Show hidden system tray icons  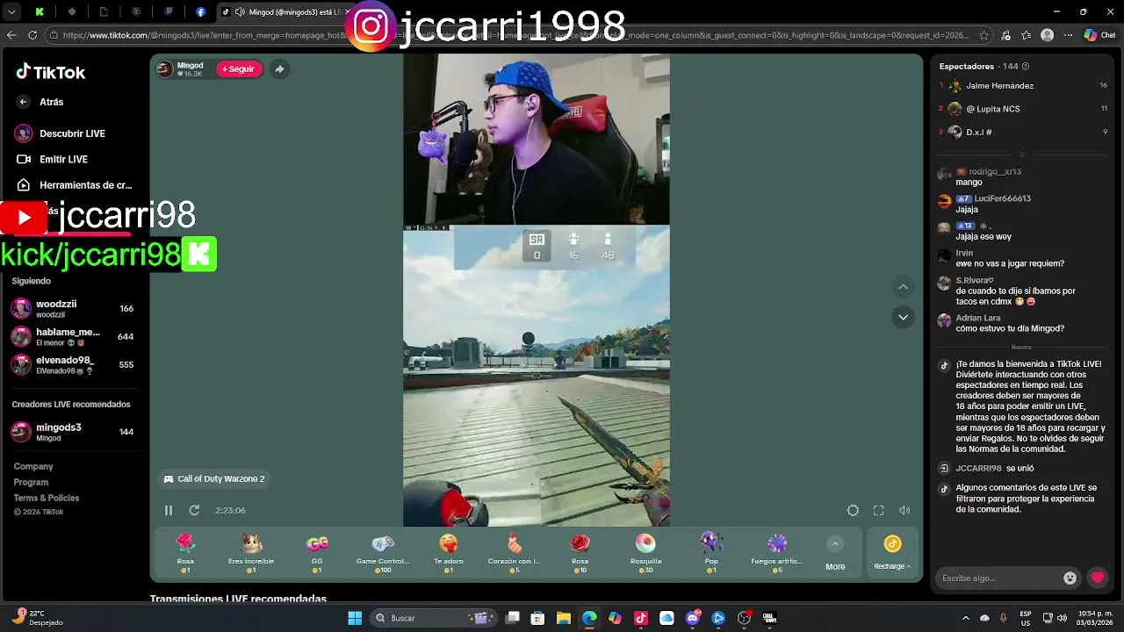click(966, 618)
